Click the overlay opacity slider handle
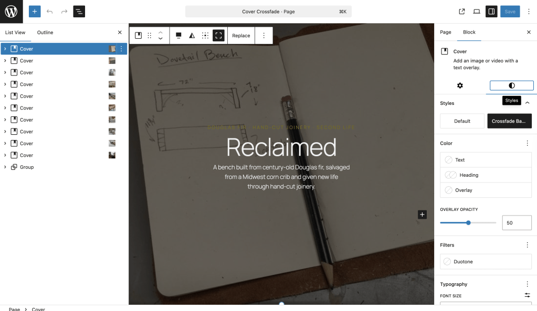 [468, 223]
